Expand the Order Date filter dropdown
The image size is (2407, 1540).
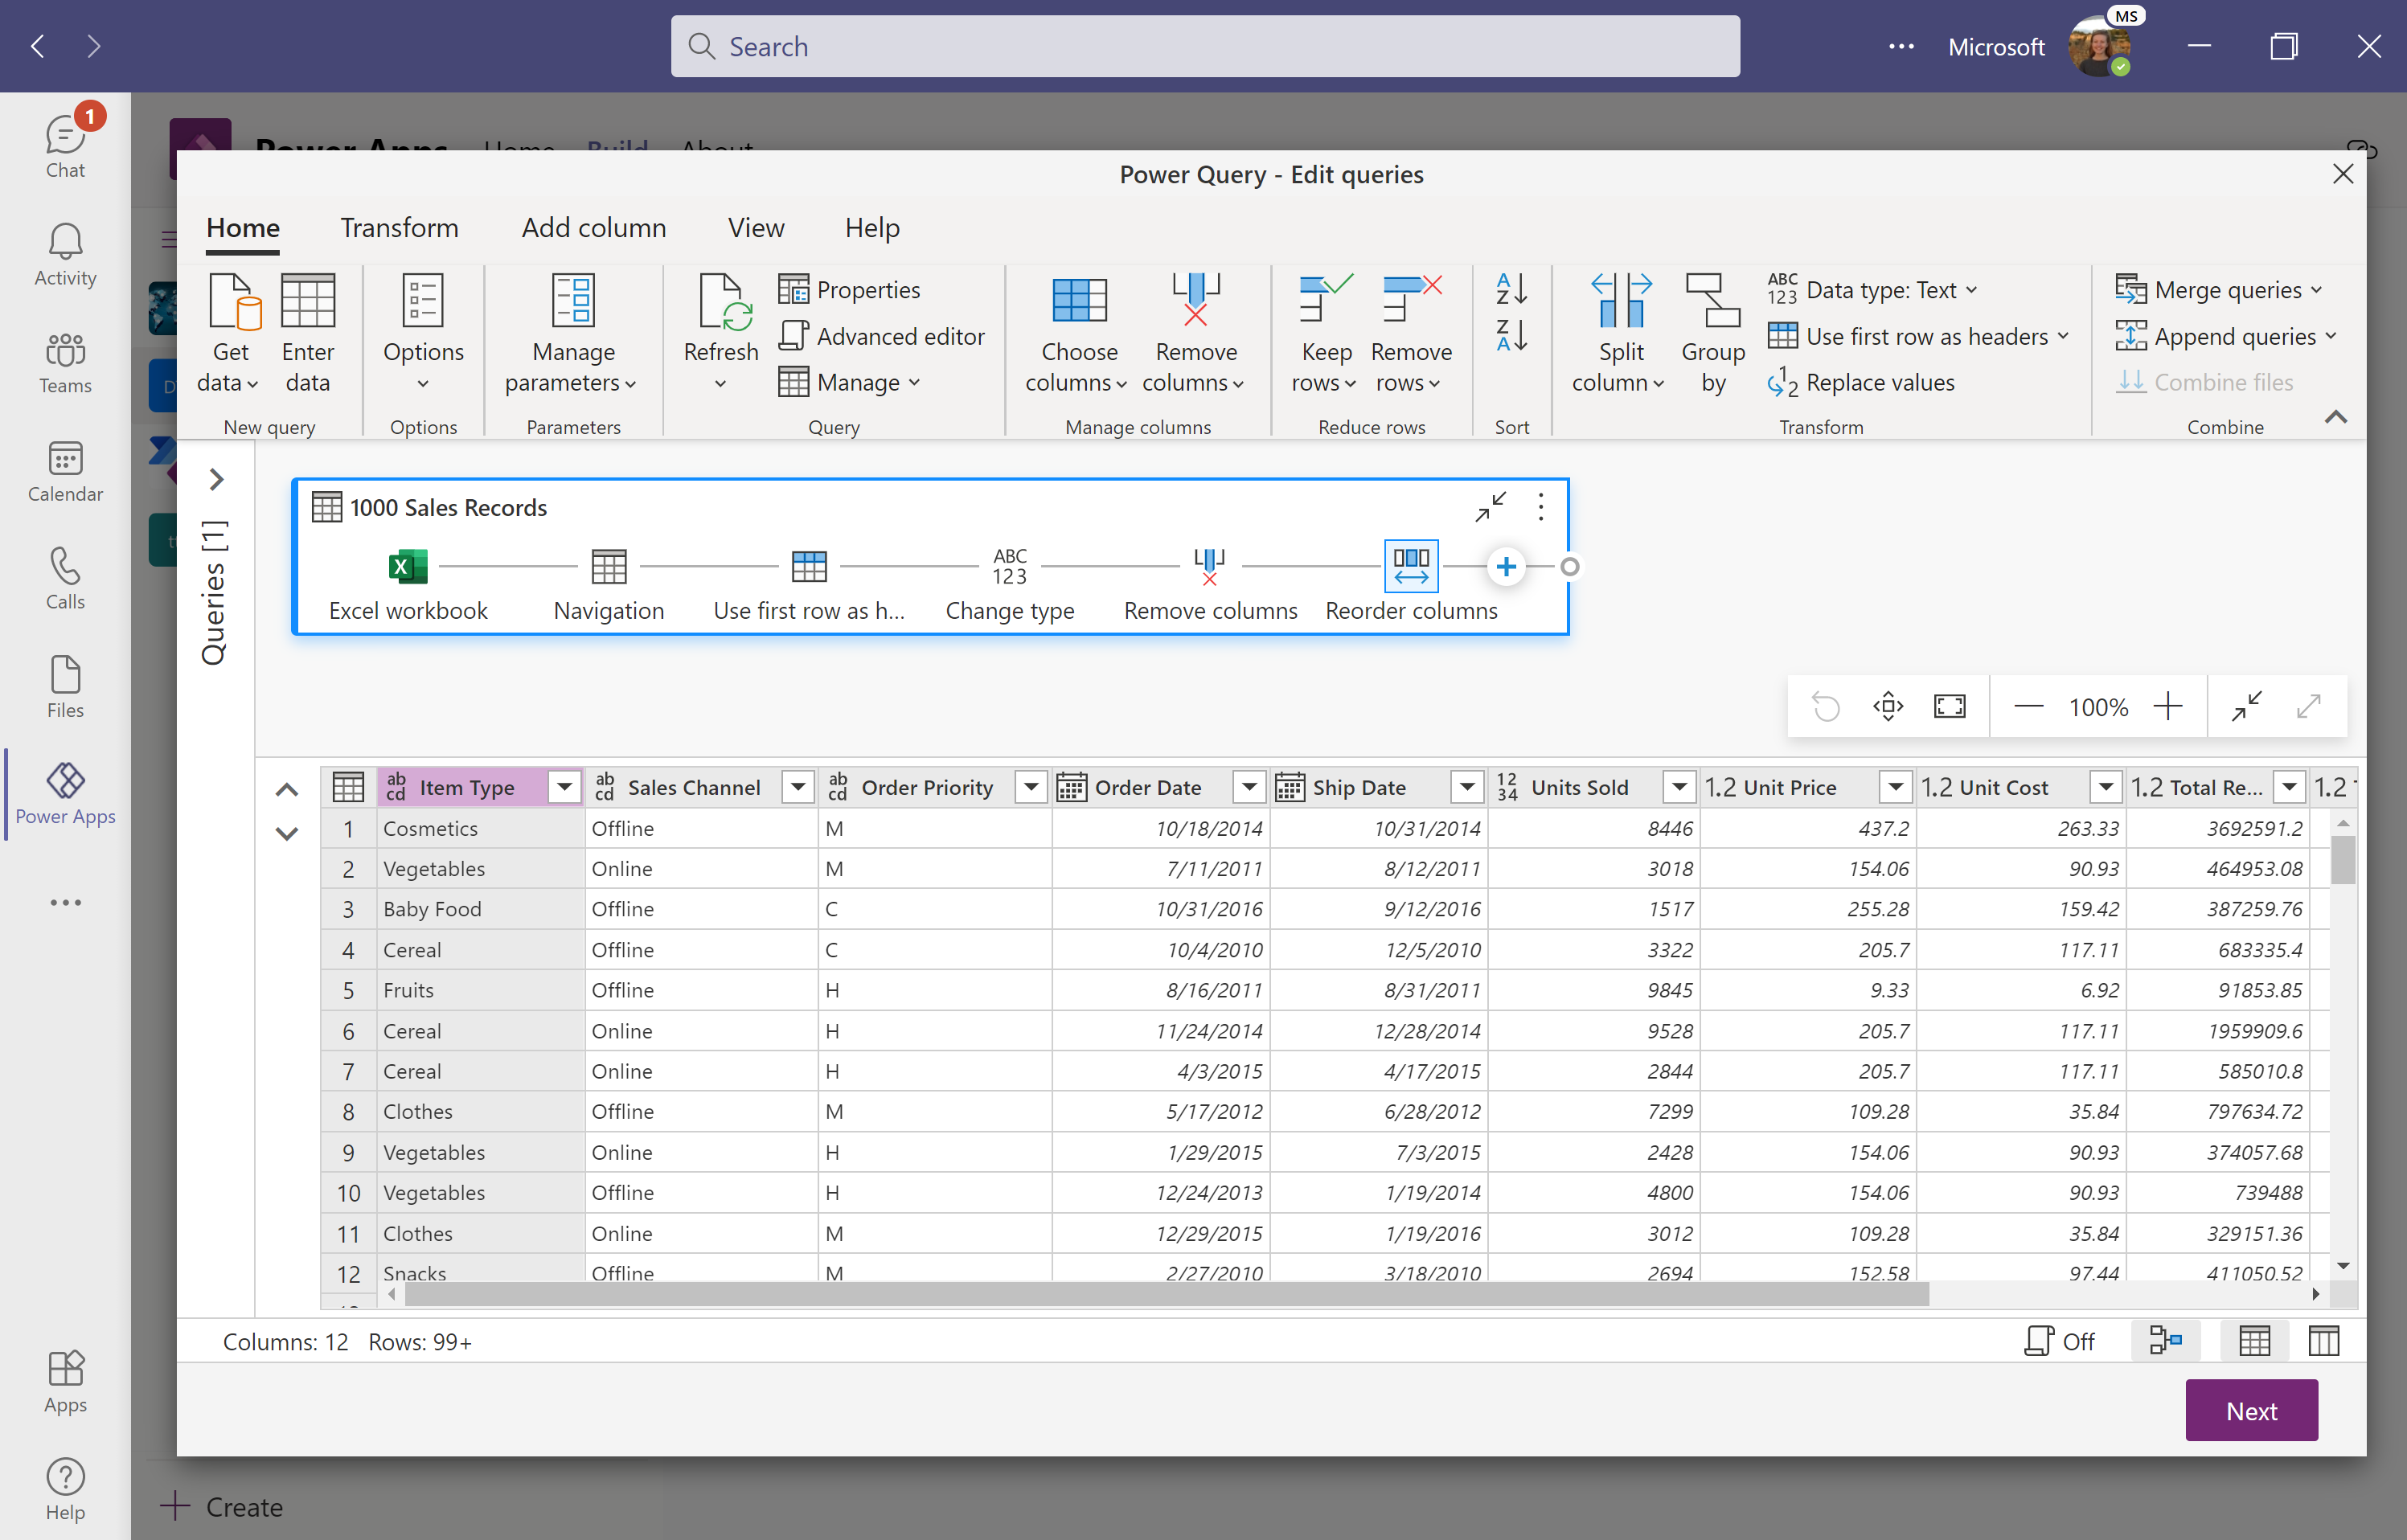pos(1249,786)
